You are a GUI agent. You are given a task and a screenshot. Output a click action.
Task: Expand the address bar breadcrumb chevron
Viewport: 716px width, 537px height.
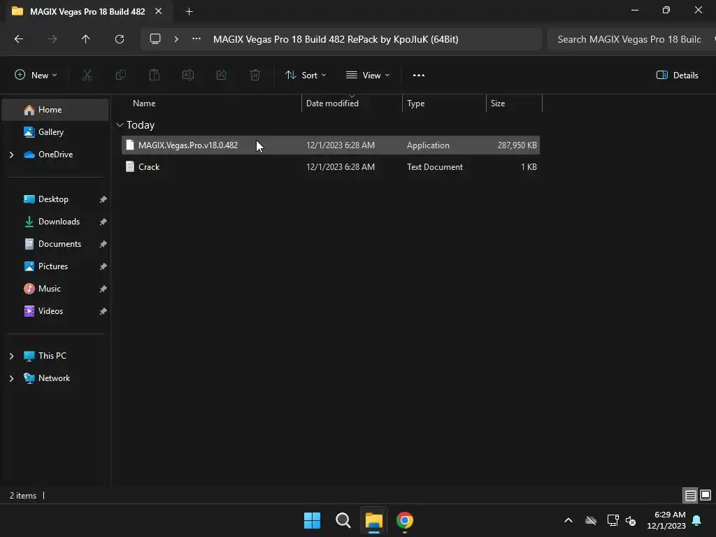176,39
